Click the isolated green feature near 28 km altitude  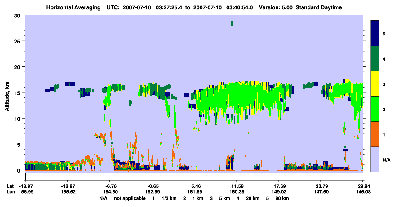(232, 24)
